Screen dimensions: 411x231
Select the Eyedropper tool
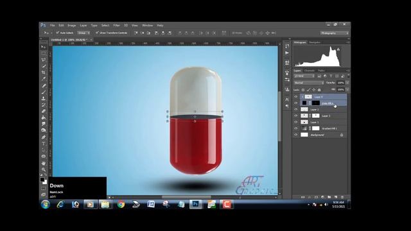coord(44,78)
